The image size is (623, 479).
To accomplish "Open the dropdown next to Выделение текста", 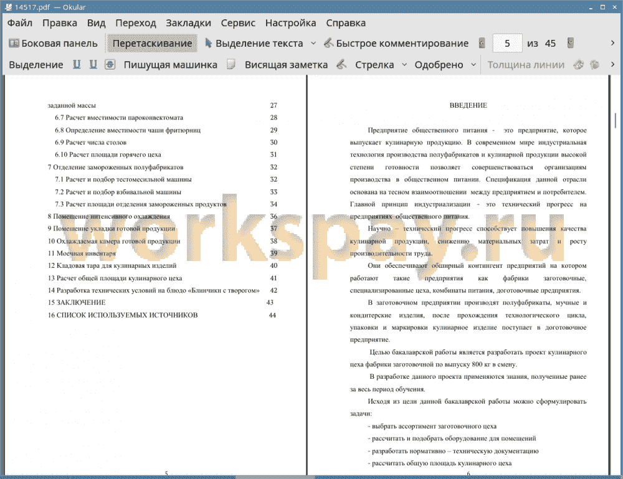I will click(313, 44).
